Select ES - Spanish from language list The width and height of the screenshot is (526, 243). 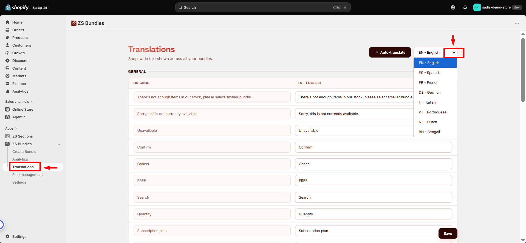(x=435, y=73)
